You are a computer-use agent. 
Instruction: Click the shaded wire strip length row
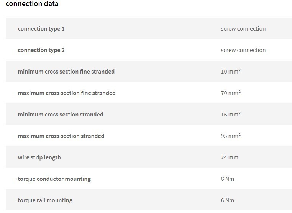point(149,157)
